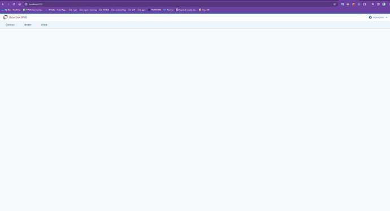Open the Client menu item
Viewport: 390px width, 211px height.
[44, 25]
